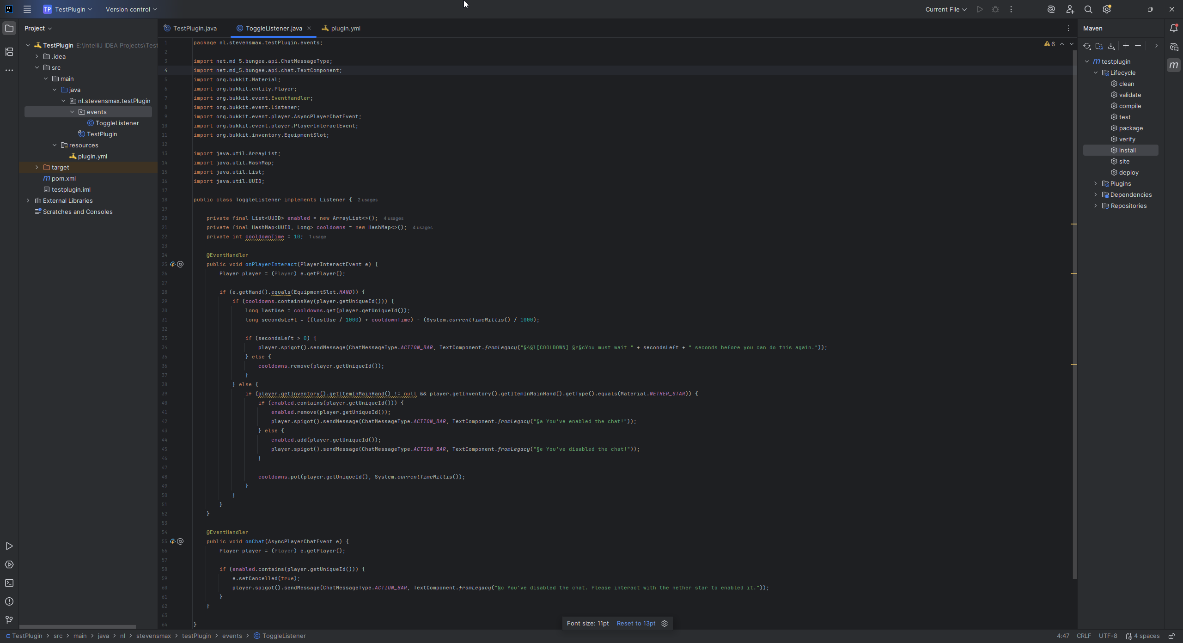Expand the Maven Plugins node
This screenshot has width=1183, height=643.
(1096, 183)
